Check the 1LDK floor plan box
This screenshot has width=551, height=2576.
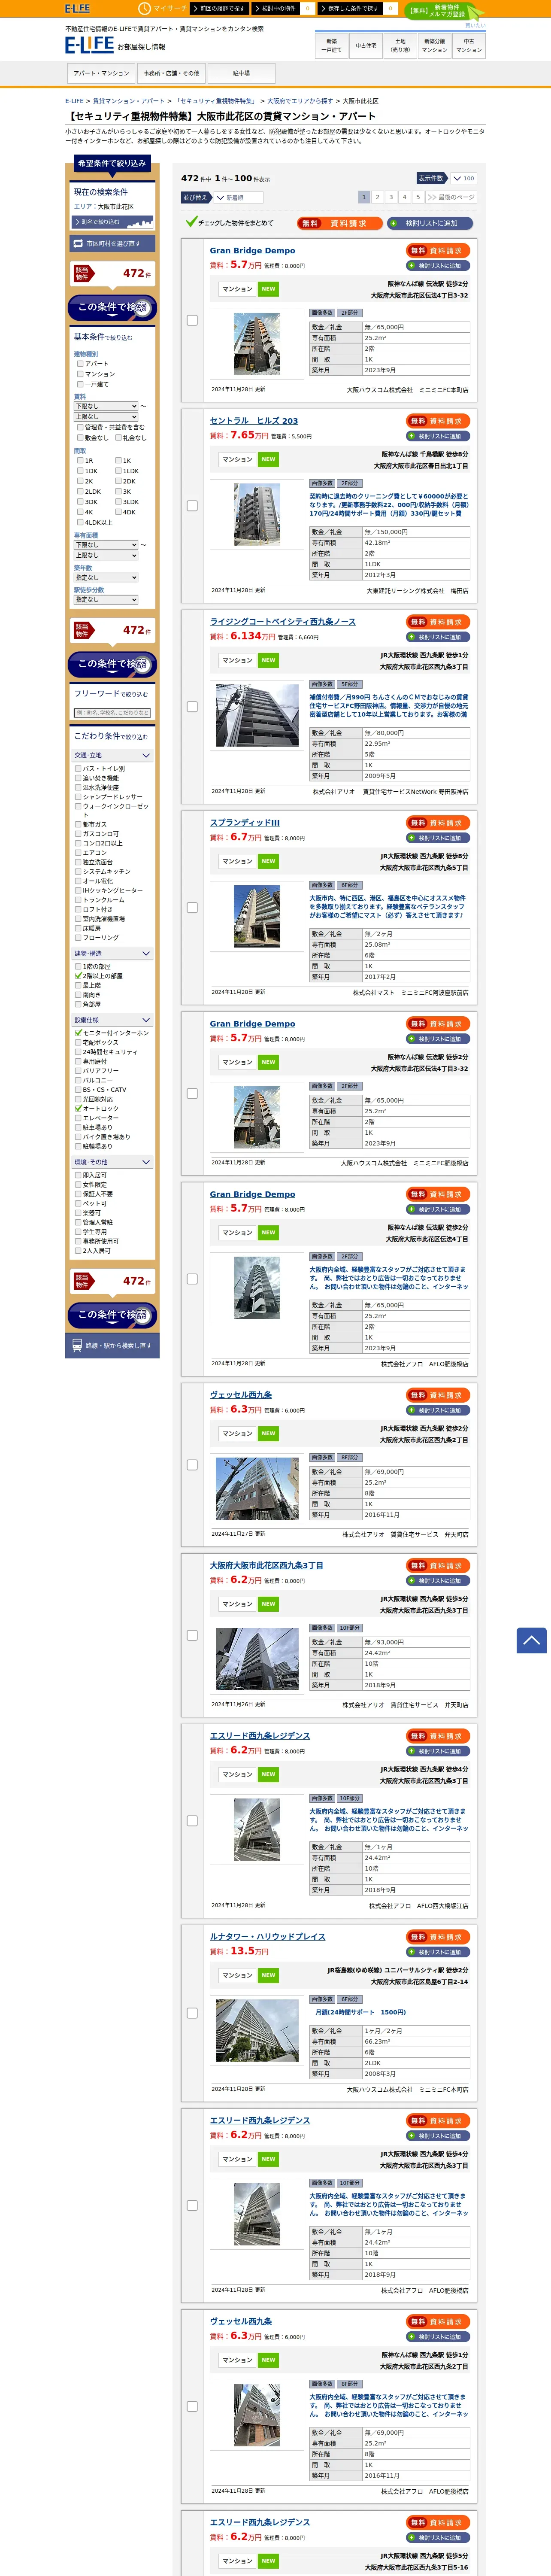coord(118,471)
